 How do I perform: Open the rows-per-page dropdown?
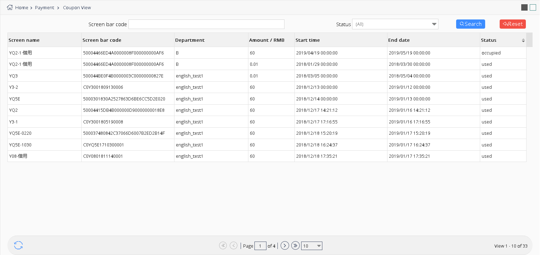(x=312, y=246)
